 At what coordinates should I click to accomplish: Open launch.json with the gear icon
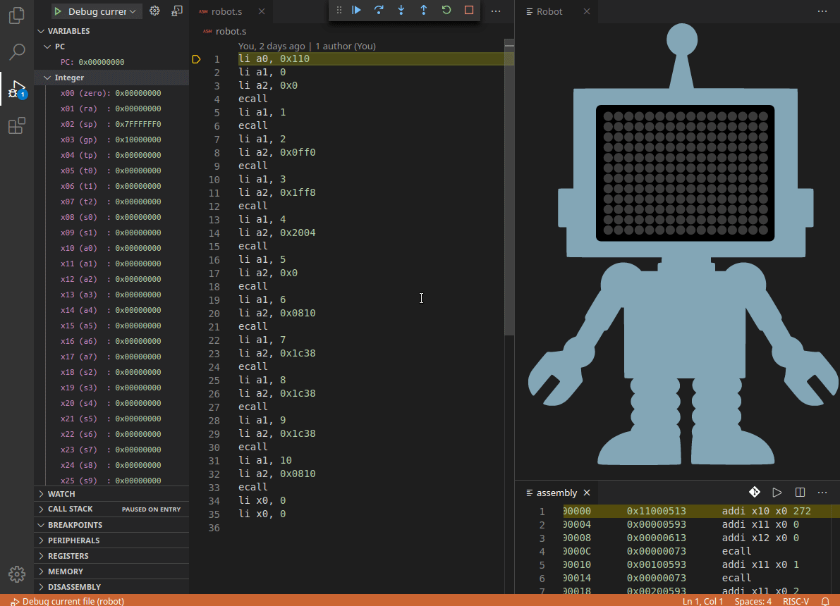(155, 11)
